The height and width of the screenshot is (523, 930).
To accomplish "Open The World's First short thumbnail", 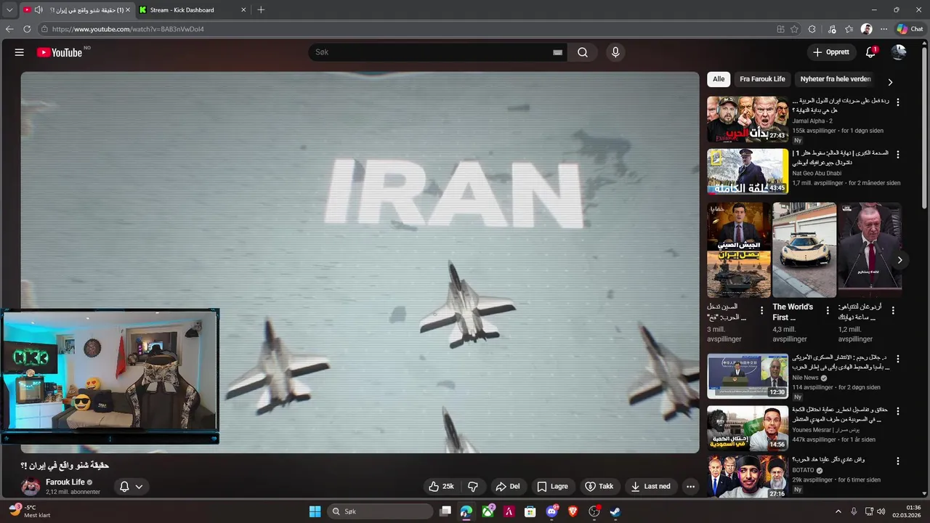I will pyautogui.click(x=804, y=250).
